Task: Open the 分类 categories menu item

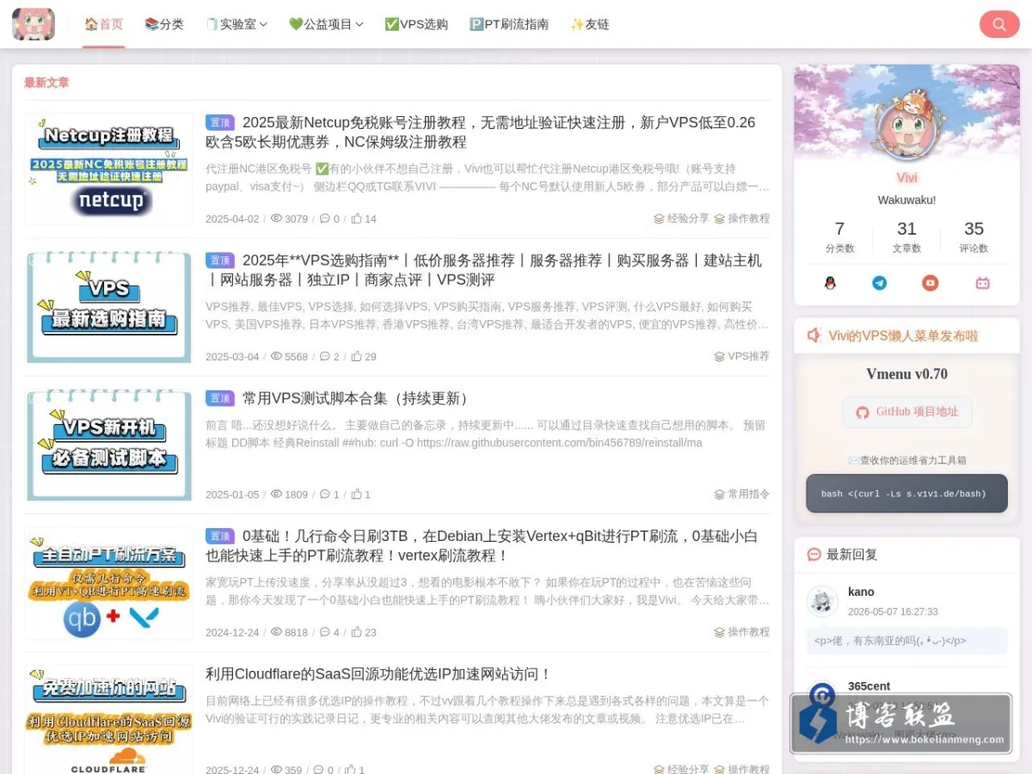Action: 164,24
